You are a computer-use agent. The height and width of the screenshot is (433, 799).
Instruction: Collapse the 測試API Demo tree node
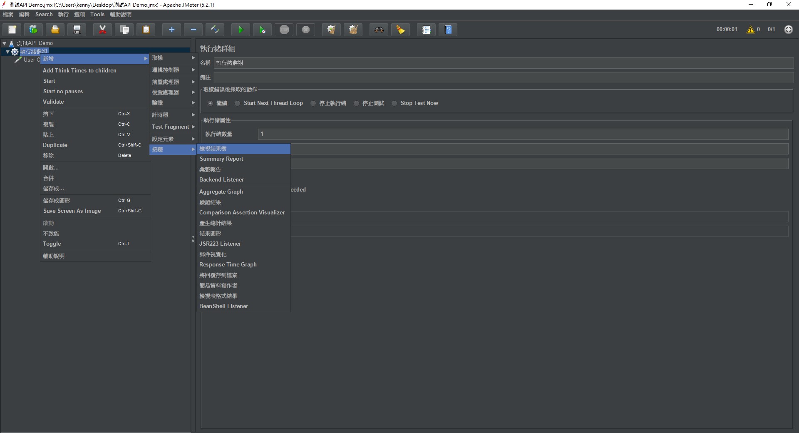(x=5, y=43)
